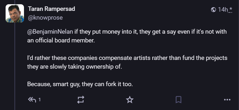Click the @knowprose handle
Screen dimensions: 239x110
[45, 18]
